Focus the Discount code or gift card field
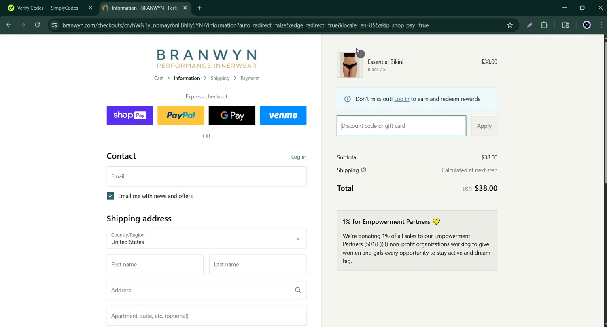Screen dimensions: 607x327 [401, 126]
